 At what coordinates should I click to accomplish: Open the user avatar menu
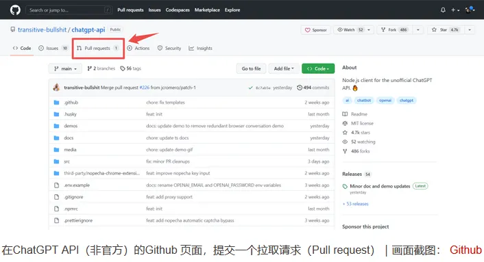click(470, 10)
